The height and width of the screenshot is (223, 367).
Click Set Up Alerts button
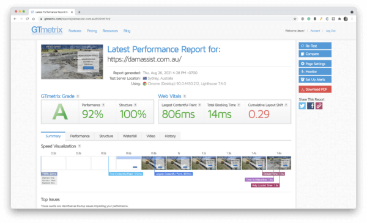[x=315, y=80]
